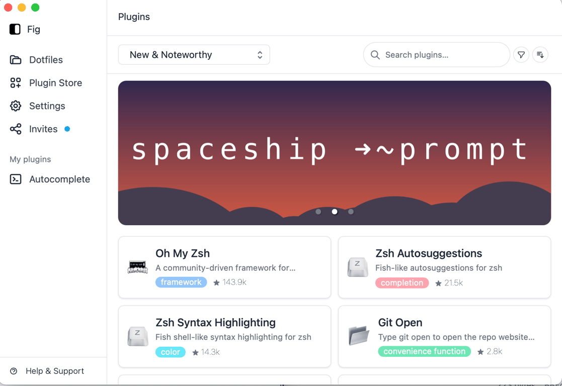
Task: Select the middle active carousel dot
Action: point(335,212)
